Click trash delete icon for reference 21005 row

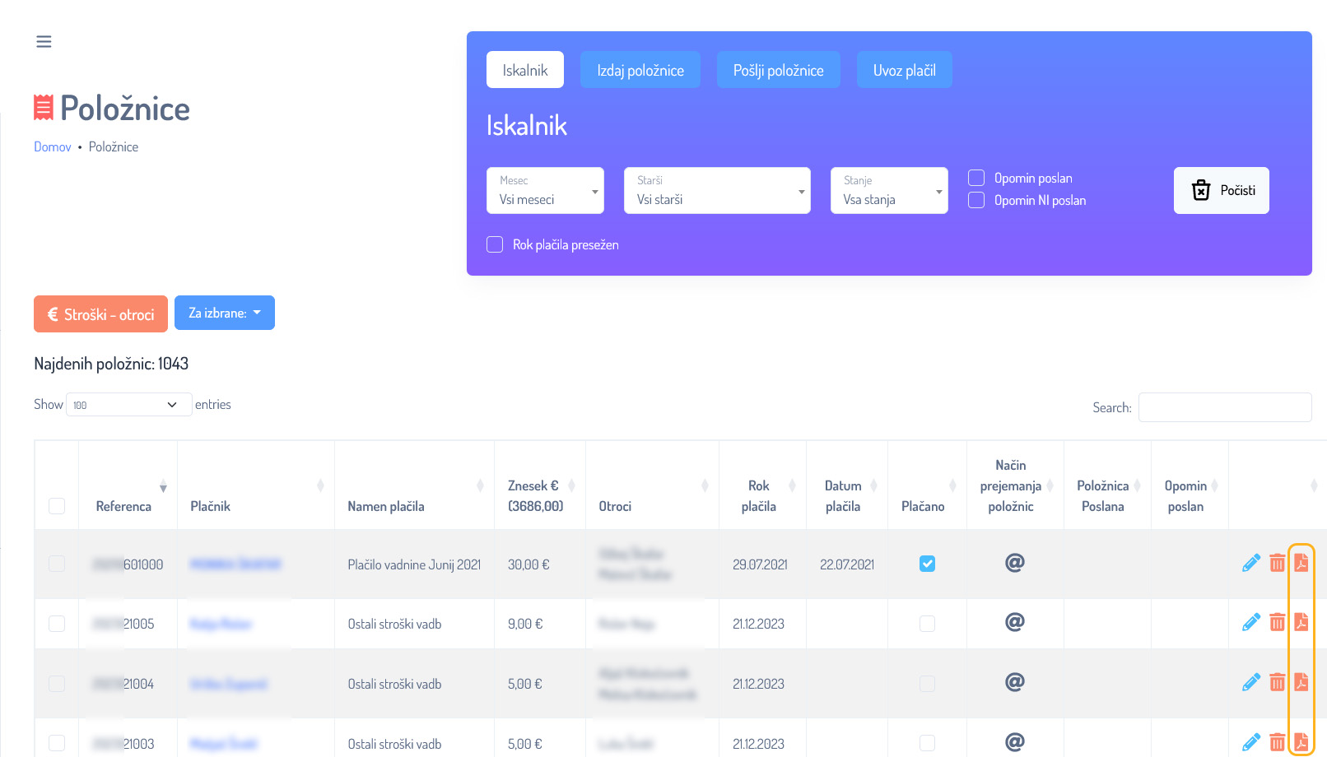coord(1277,622)
